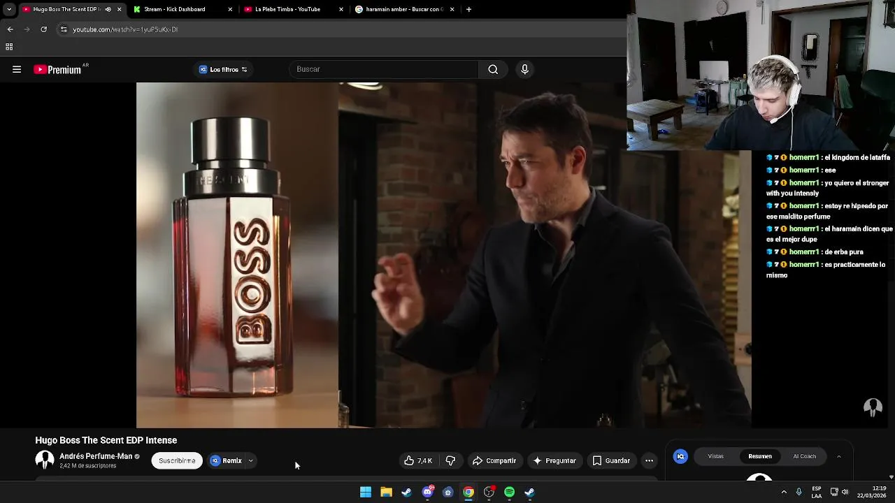Select the Resumen tab
The image size is (895, 503).
point(760,456)
